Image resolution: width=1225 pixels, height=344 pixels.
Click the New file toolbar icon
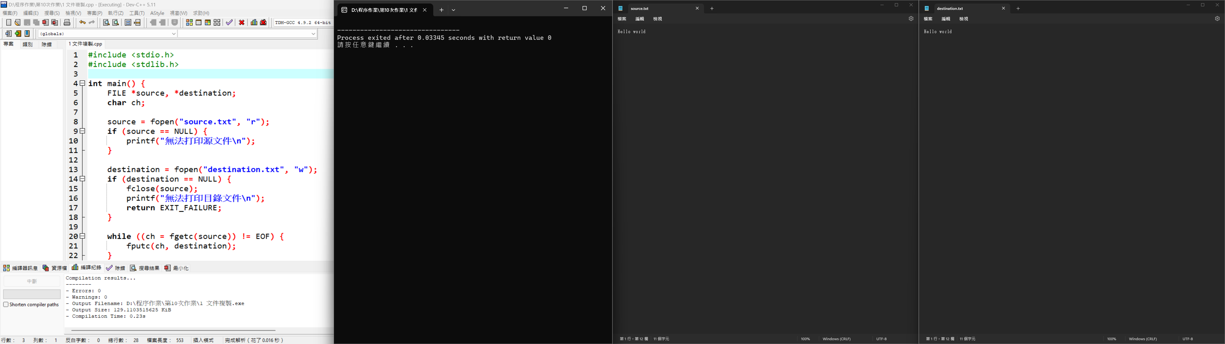point(9,22)
